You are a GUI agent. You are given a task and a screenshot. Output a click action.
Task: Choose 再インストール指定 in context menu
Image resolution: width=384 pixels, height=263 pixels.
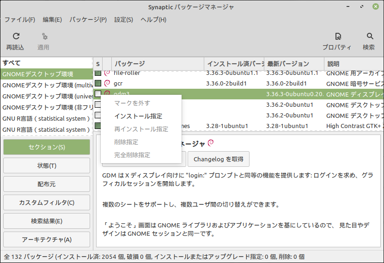tap(141, 129)
